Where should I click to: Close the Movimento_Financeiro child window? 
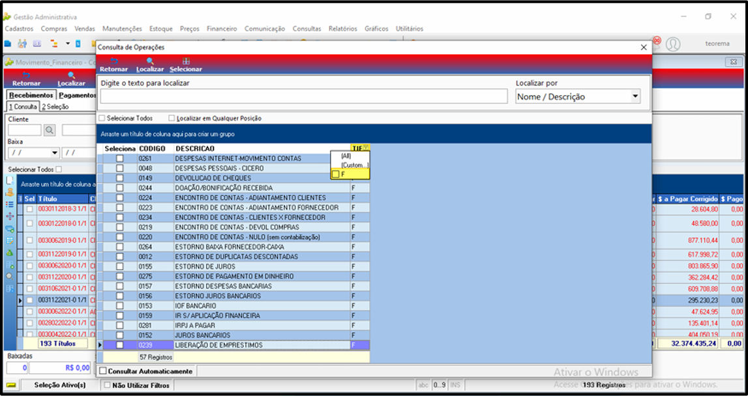point(733,63)
